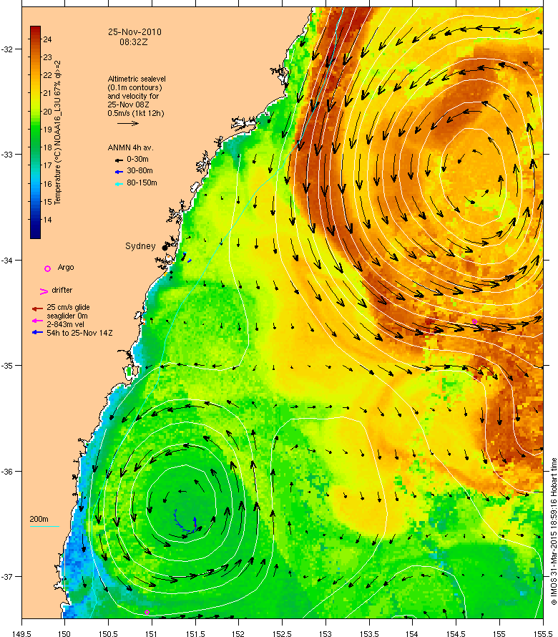Click the 0.5m/s velocity scale arrow
The image size is (558, 637).
pos(128,123)
